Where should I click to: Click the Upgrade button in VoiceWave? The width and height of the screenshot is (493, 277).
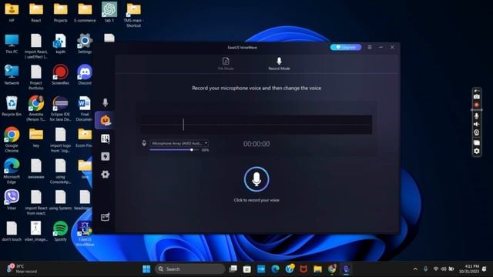tap(346, 47)
